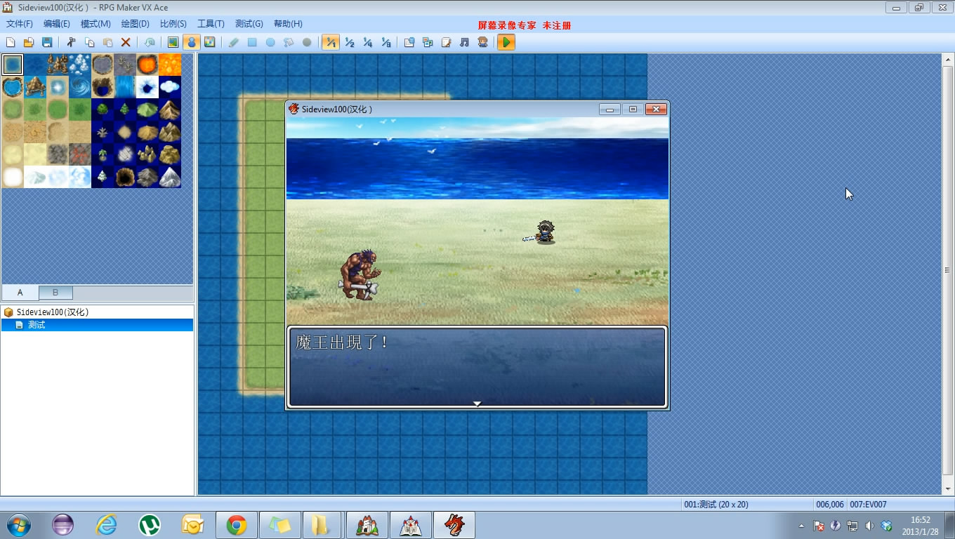The height and width of the screenshot is (539, 955).
Task: Open the 工具(T) menu
Action: coord(211,24)
